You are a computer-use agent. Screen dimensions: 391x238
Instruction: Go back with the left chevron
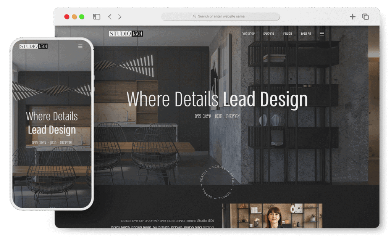point(110,17)
